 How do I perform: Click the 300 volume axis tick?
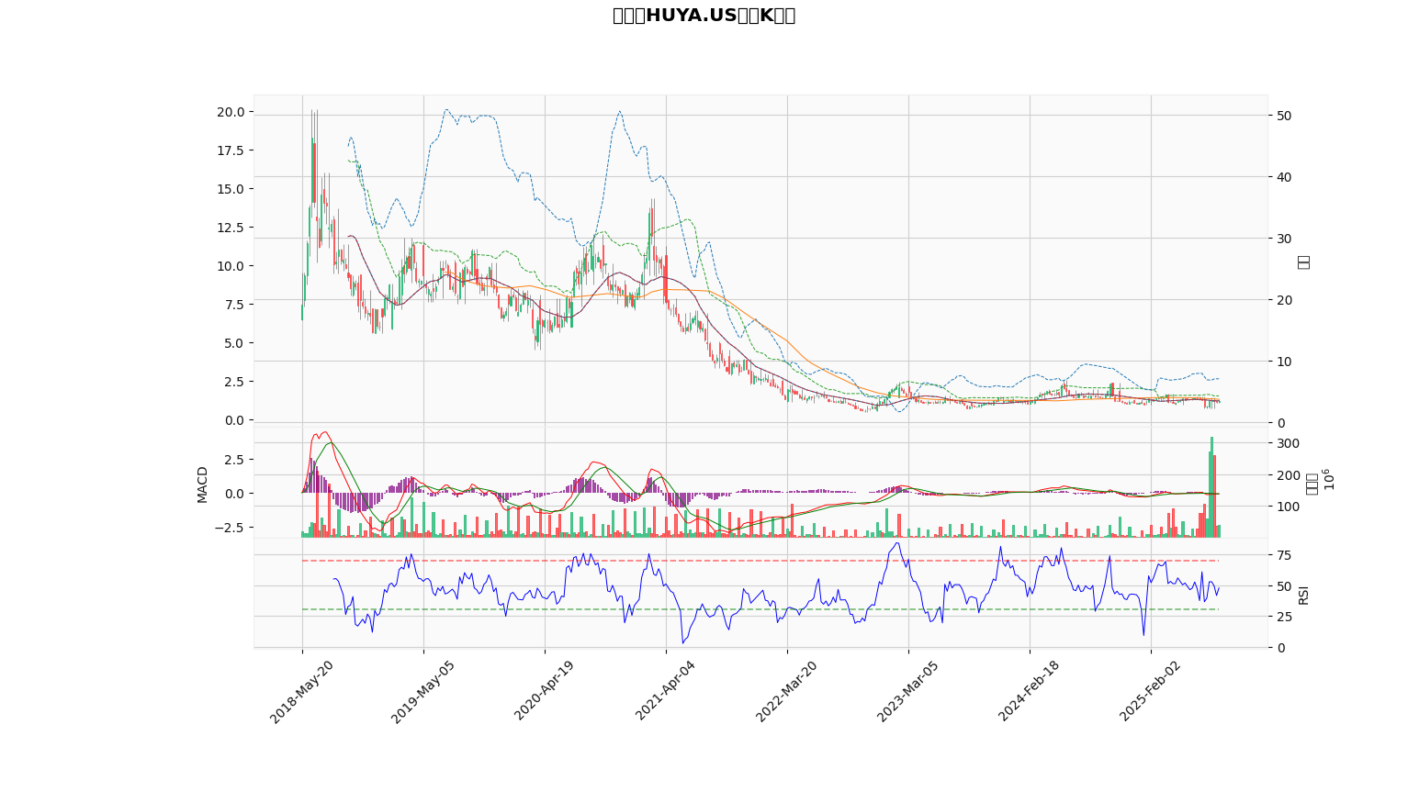[x=1289, y=443]
